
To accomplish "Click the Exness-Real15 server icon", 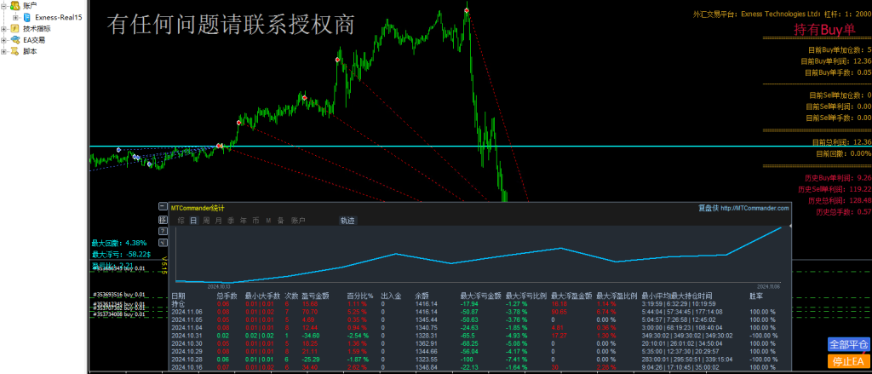I will (x=26, y=17).
